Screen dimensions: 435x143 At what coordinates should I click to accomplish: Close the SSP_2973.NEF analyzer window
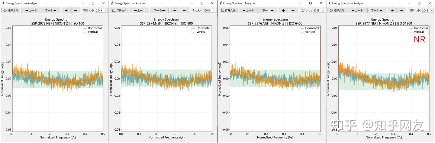(103, 3)
